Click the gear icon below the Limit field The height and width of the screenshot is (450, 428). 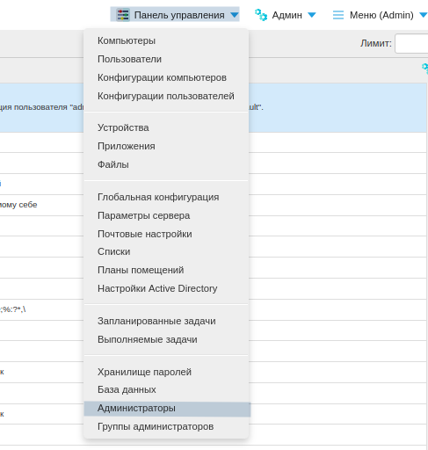coord(425,69)
